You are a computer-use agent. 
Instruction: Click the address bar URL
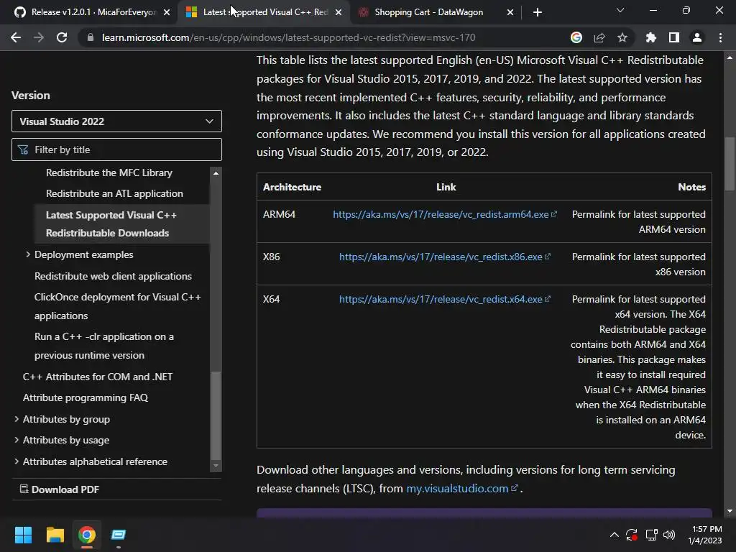pyautogui.click(x=289, y=37)
